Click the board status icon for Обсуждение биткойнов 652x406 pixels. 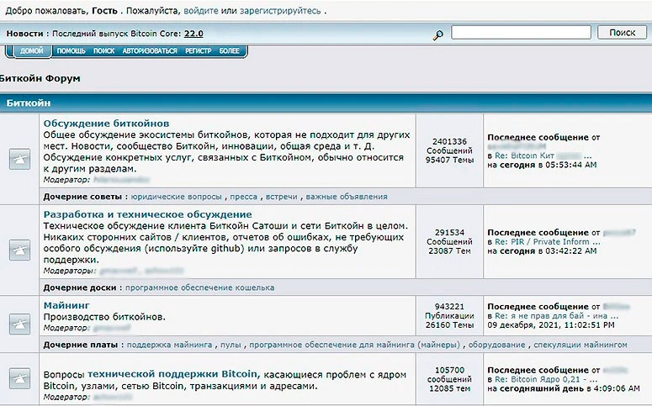pos(19,160)
